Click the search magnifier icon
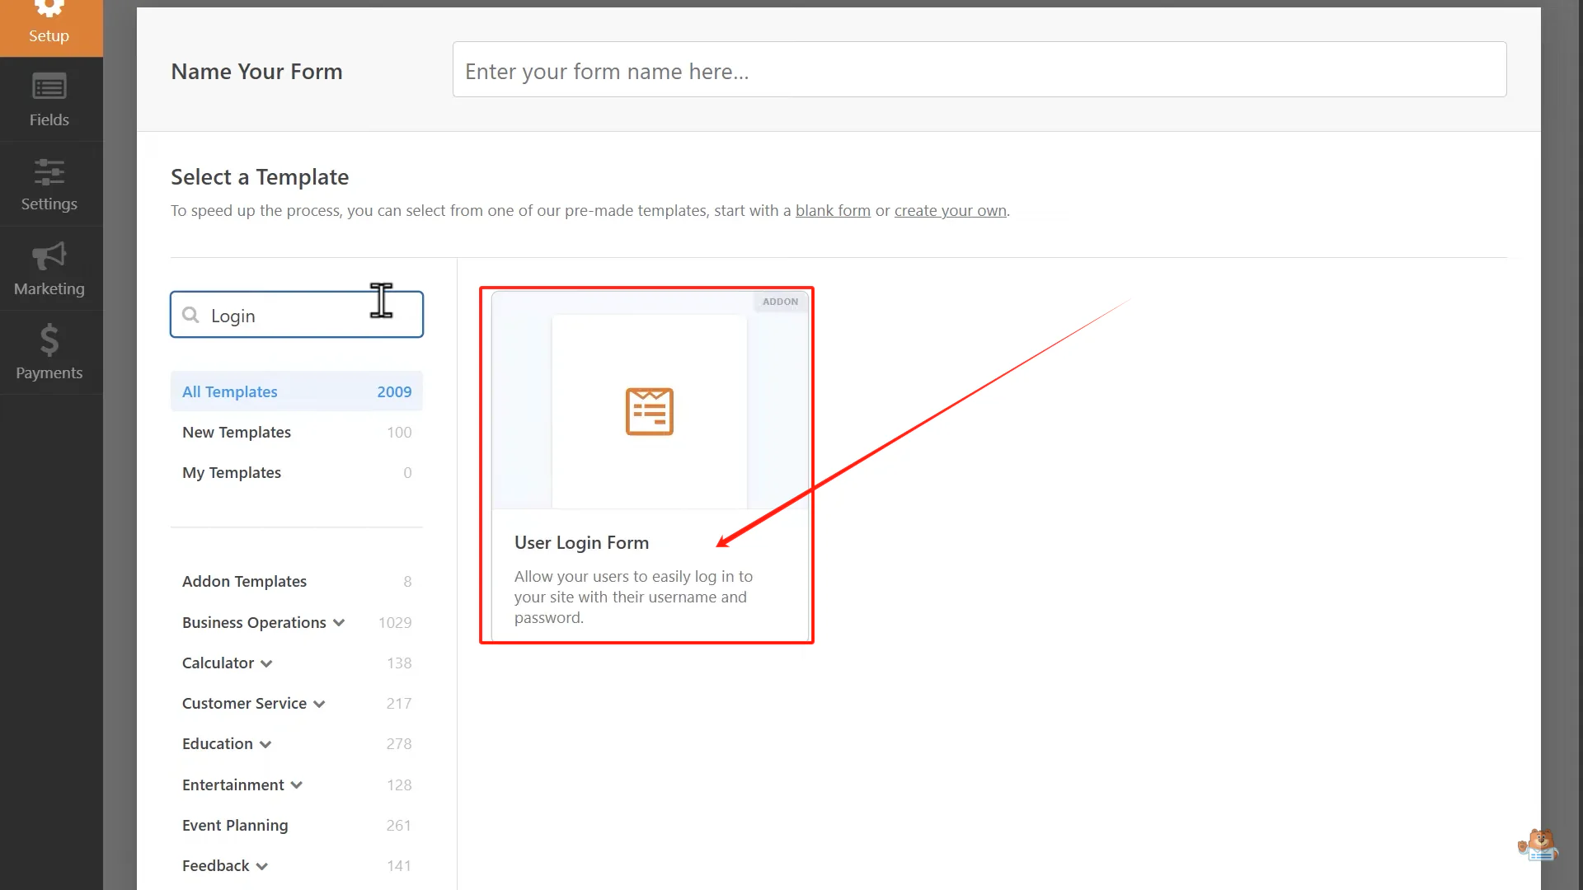 [190, 315]
